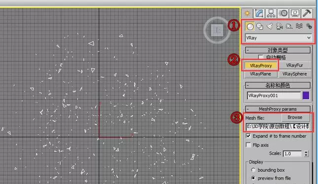Select the Lights category icon

(x=270, y=26)
